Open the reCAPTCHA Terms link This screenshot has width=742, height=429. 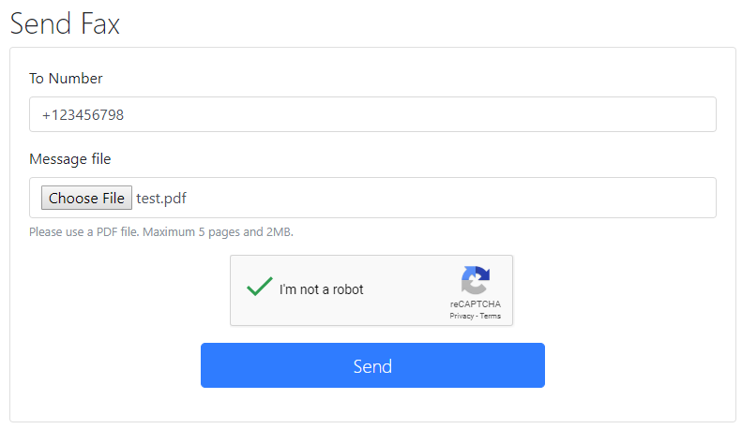coord(491,316)
